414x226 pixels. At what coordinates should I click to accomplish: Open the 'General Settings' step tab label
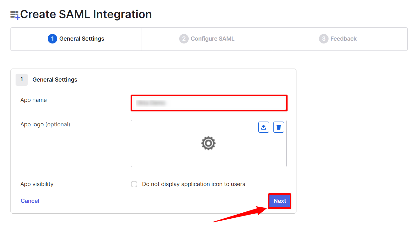(x=82, y=39)
